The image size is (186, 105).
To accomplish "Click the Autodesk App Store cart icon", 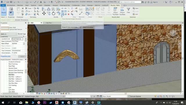I will 166,2.
